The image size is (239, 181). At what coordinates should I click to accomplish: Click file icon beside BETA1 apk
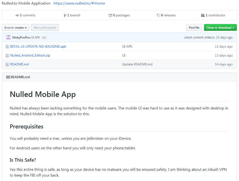point(7,47)
